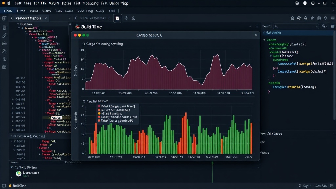Open the small dropdown arrow beside Readect Rapole tab
The image size is (336, 189).
(69, 18)
